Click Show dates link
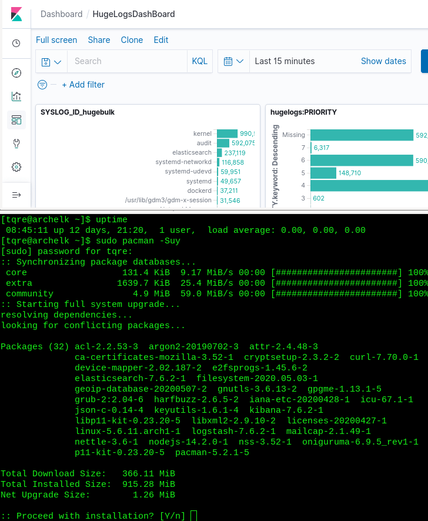428x521 pixels. point(383,61)
